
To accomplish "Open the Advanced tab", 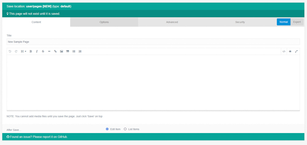I will click(x=172, y=22).
